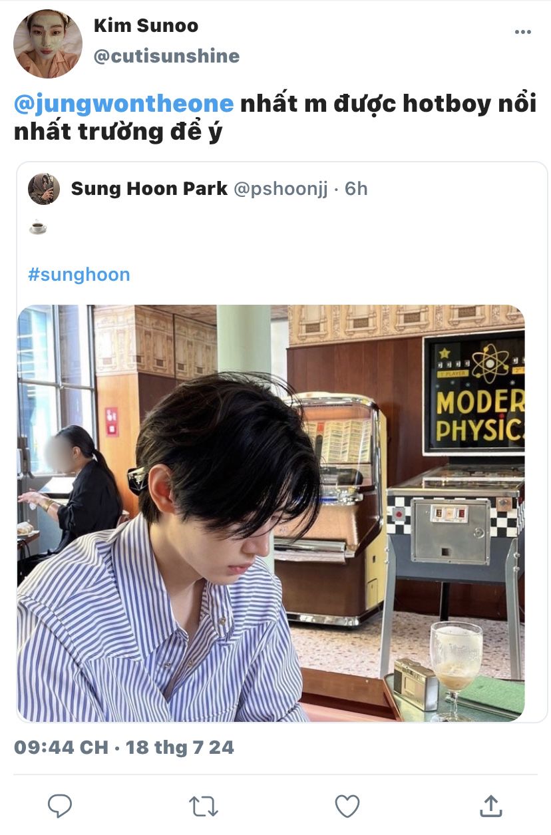Tap the coffee cup emoji in quoted tweet
This screenshot has width=551, height=835.
point(38,228)
